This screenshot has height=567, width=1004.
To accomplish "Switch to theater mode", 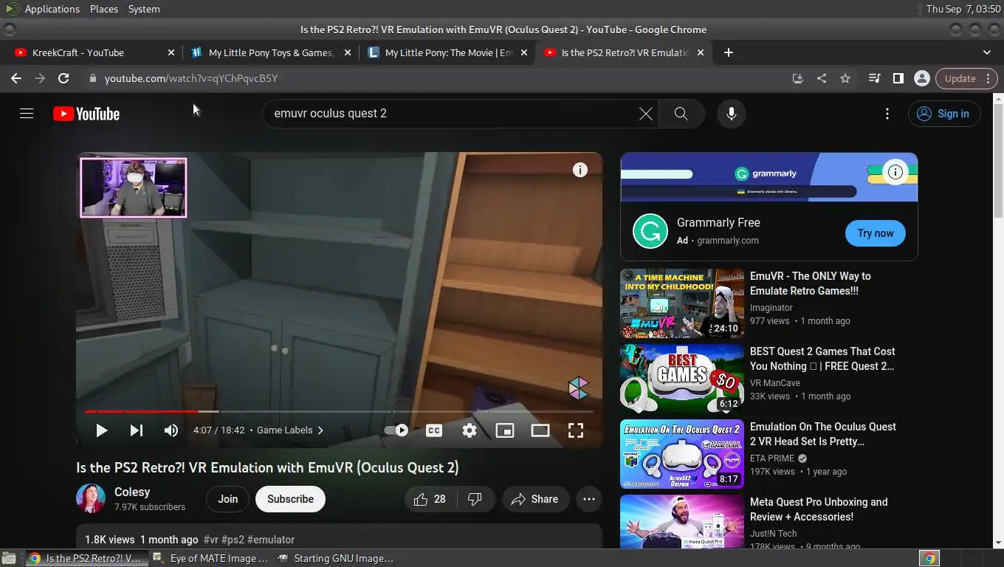I will coord(540,430).
